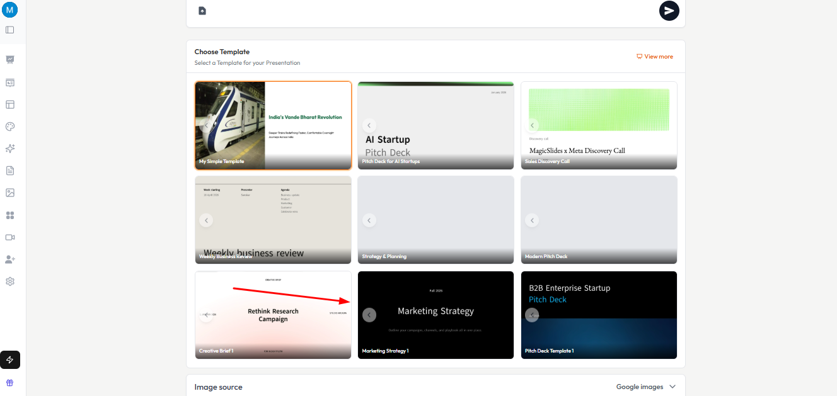Select the Strategy & Planning template
Screen dimensions: 837x396
(x=436, y=220)
